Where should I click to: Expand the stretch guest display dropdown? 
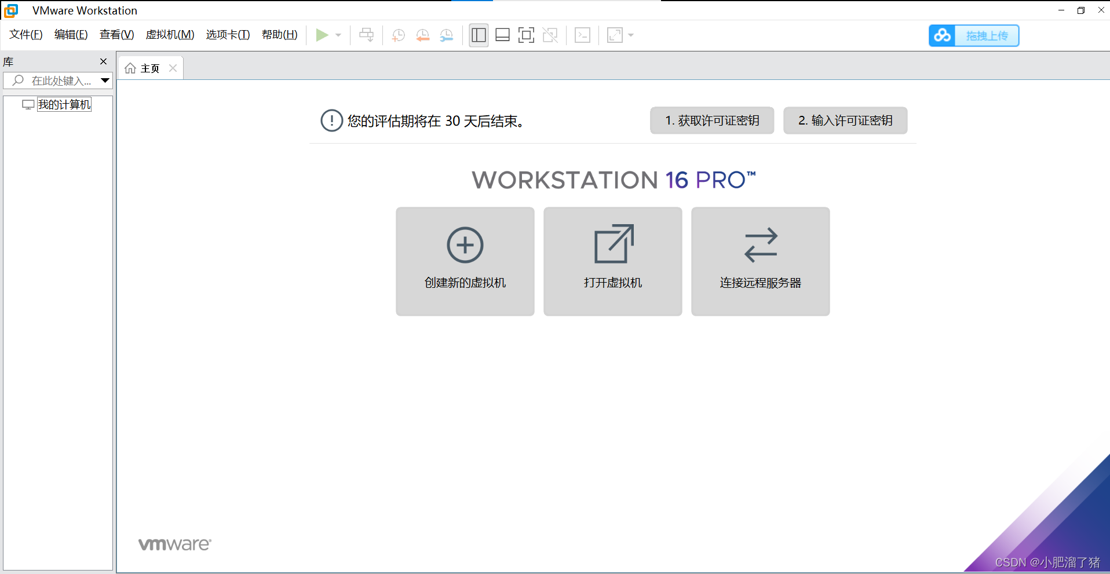631,35
